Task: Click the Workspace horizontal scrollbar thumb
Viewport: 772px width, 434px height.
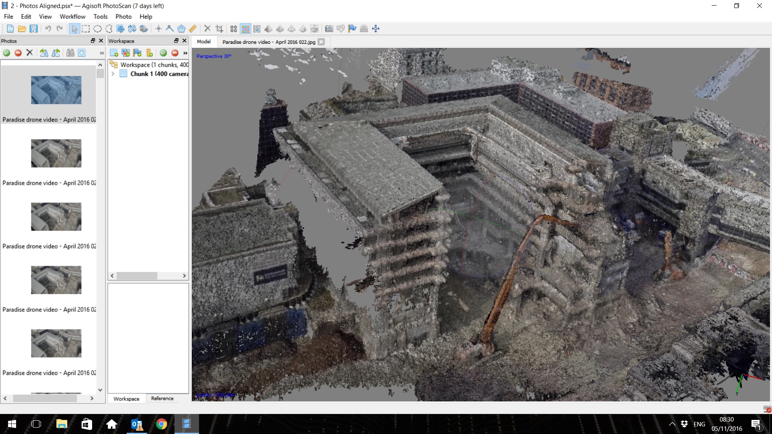Action: point(137,276)
